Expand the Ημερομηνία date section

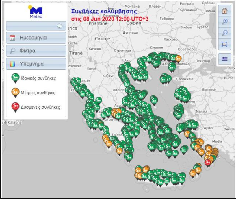click(36, 38)
